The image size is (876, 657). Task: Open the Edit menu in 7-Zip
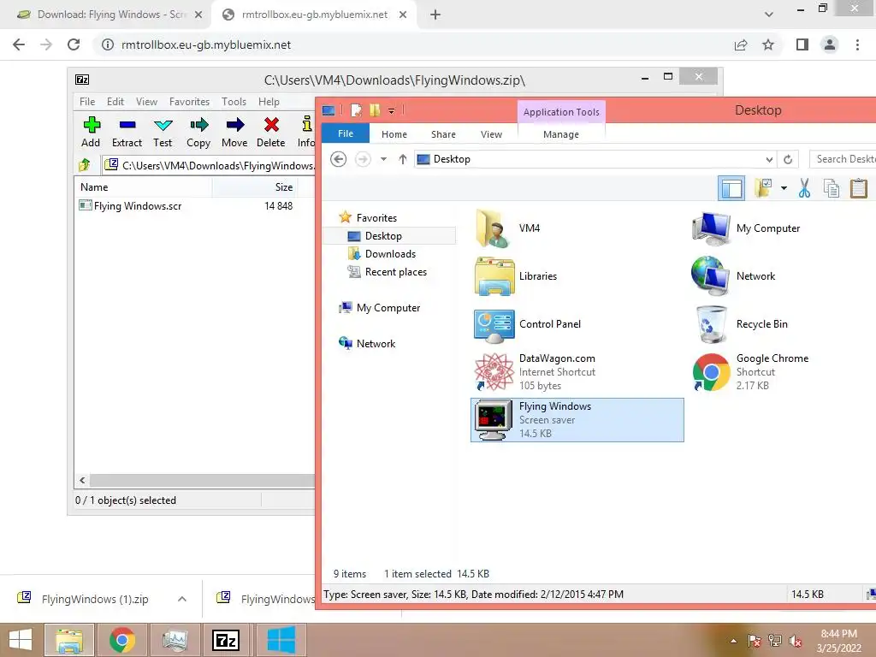115,102
